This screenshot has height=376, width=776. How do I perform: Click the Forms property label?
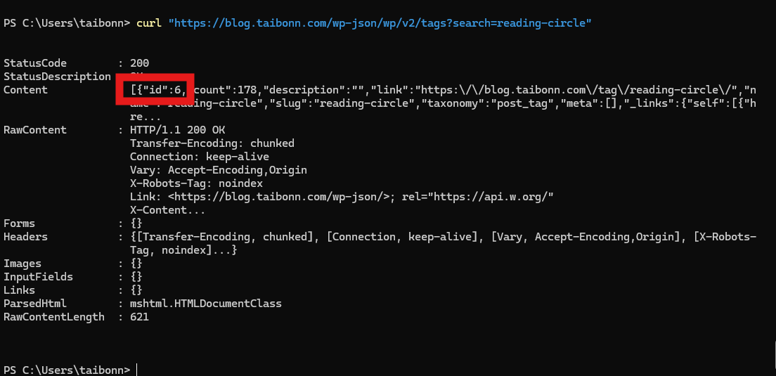(x=19, y=223)
